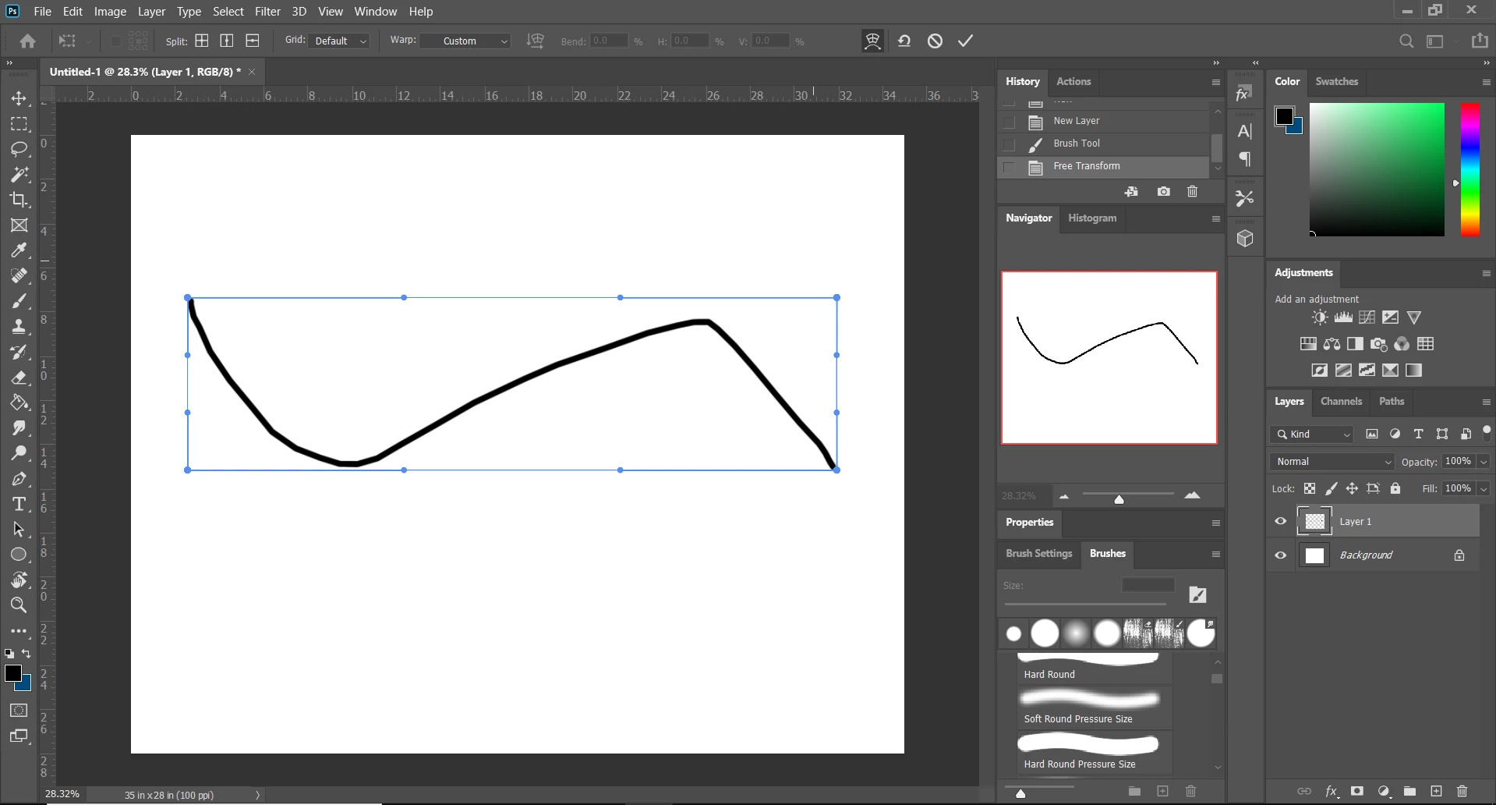This screenshot has width=1496, height=805.
Task: Create new snapshot camera icon
Action: (x=1163, y=192)
